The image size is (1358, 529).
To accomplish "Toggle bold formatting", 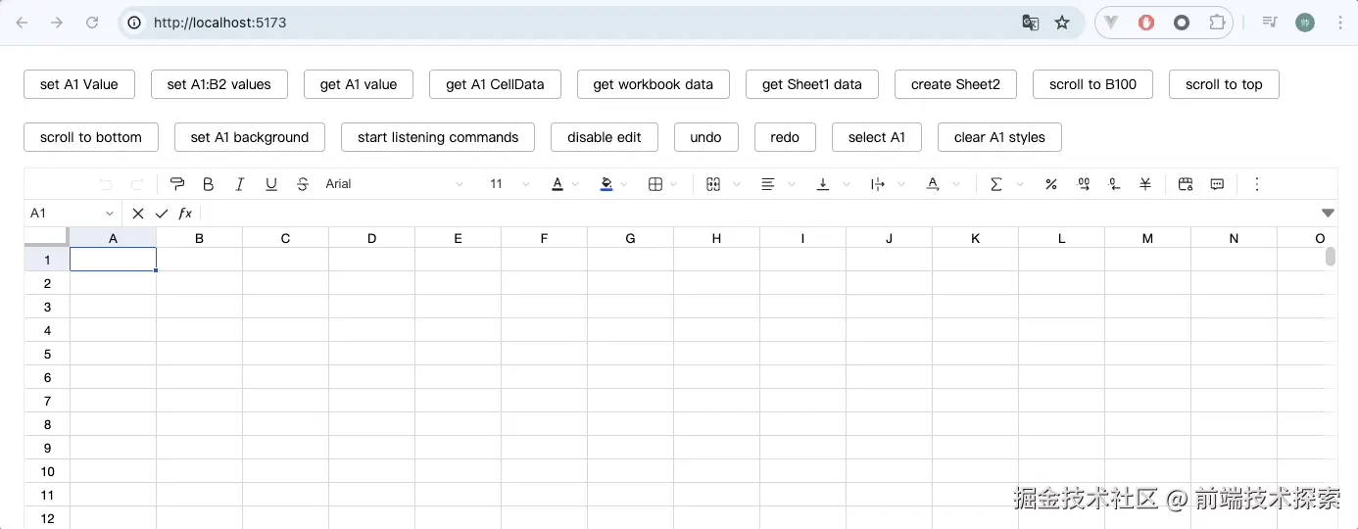I will [x=208, y=184].
